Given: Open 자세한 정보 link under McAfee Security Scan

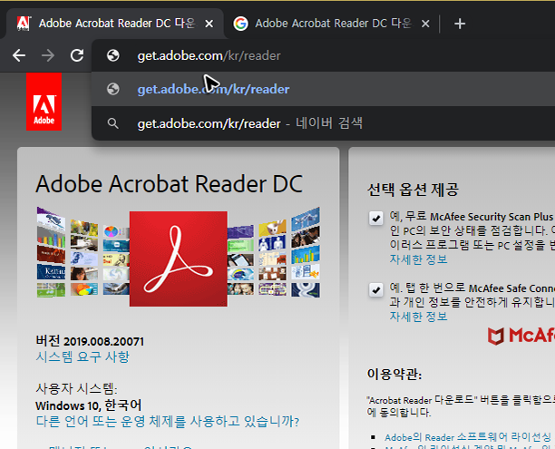Looking at the screenshot, I should (418, 259).
